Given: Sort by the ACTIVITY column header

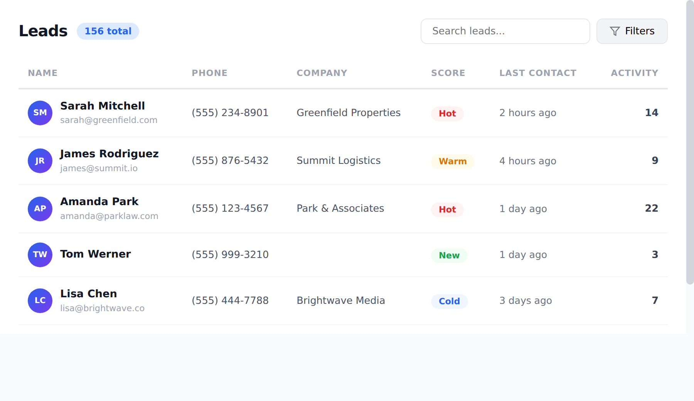Looking at the screenshot, I should pyautogui.click(x=634, y=72).
